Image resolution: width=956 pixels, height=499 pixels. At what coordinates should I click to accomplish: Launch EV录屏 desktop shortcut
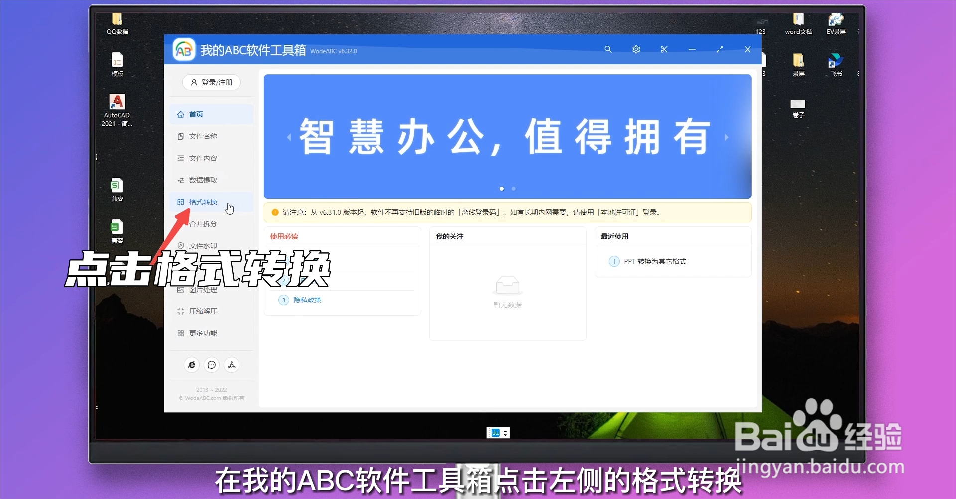tap(836, 23)
